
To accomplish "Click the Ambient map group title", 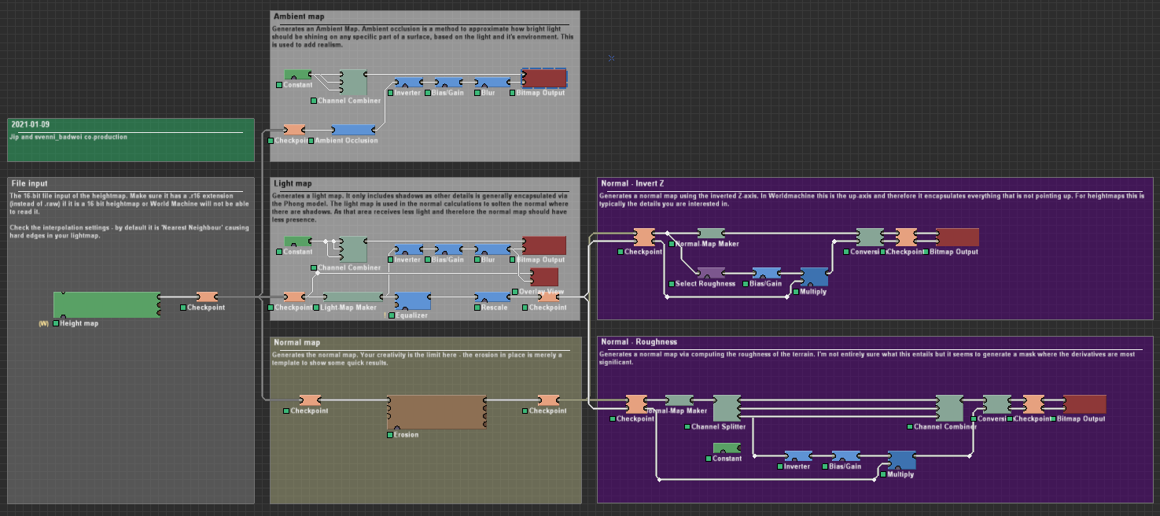I will [299, 16].
